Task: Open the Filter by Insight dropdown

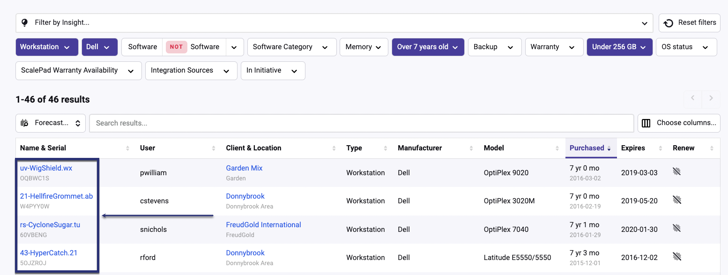Action: click(x=334, y=22)
